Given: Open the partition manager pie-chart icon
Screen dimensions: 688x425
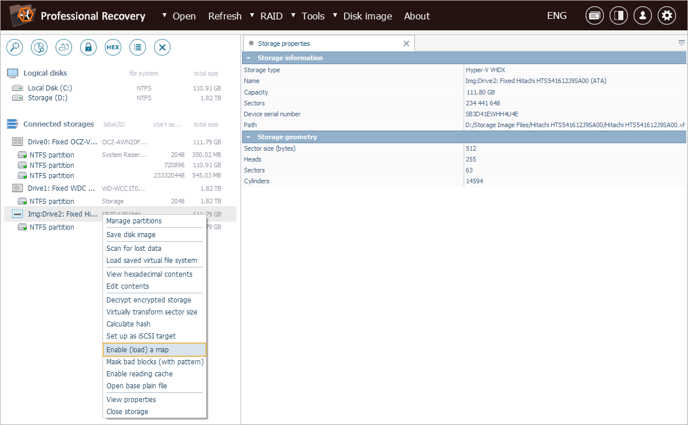Looking at the screenshot, I should (39, 48).
